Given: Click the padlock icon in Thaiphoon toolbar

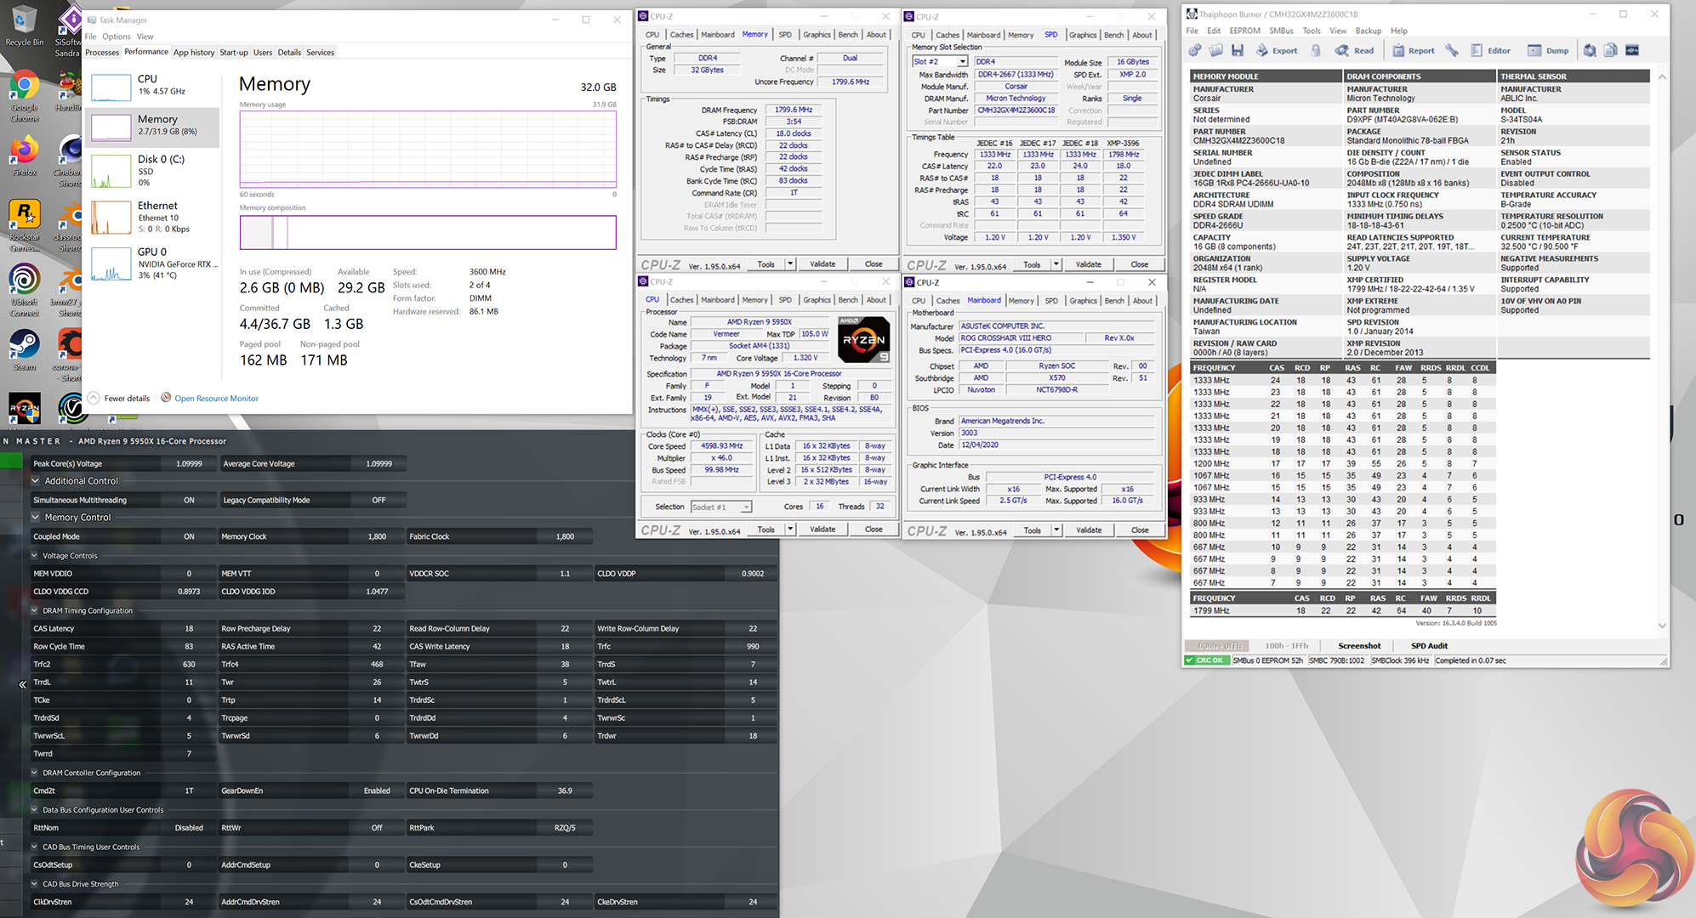Looking at the screenshot, I should coord(1316,51).
